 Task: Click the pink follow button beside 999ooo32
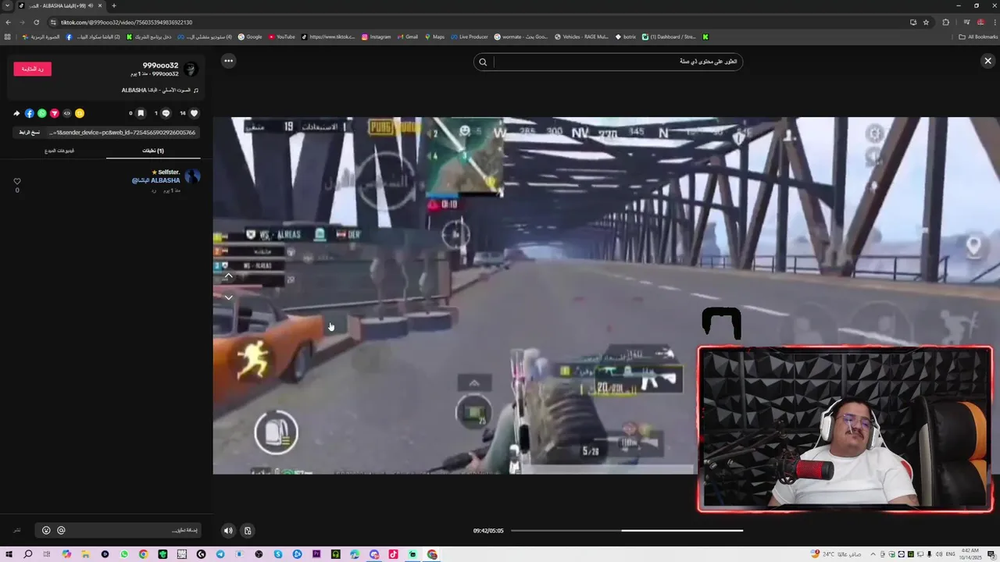(33, 69)
